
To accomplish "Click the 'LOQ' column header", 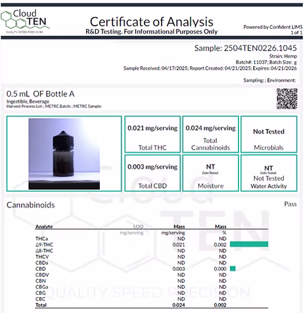I will (138, 227).
